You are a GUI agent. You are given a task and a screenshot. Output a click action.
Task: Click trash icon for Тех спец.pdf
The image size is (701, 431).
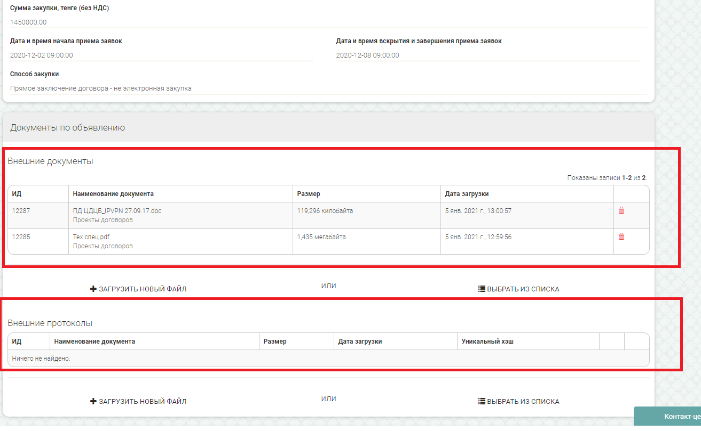(621, 237)
